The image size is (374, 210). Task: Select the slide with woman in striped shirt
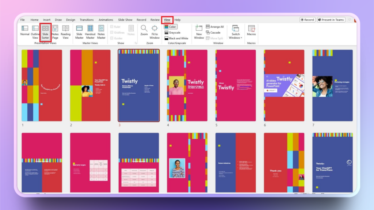(x=187, y=163)
